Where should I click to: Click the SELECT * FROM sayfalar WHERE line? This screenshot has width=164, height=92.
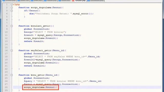(62, 56)
